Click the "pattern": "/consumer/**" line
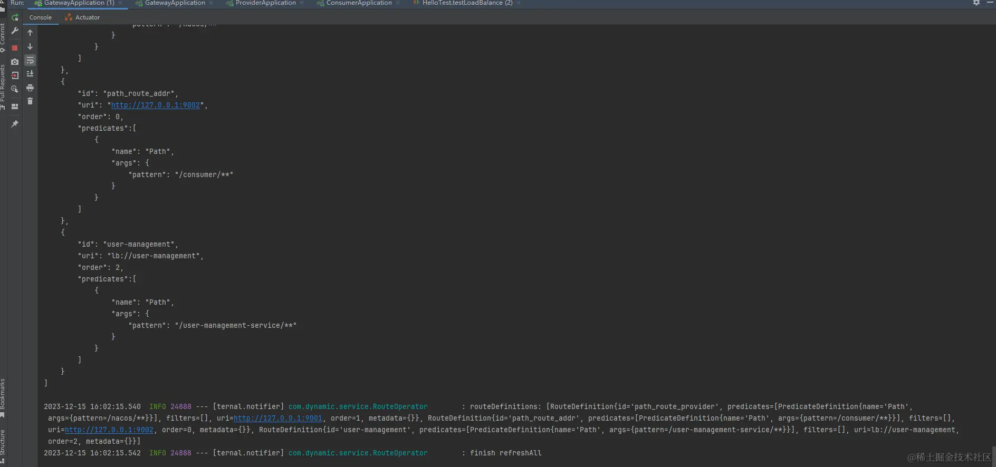This screenshot has width=996, height=467. click(x=181, y=174)
